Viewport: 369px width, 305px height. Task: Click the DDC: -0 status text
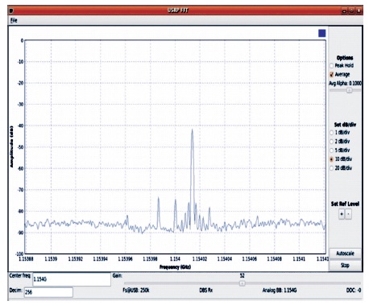354,291
